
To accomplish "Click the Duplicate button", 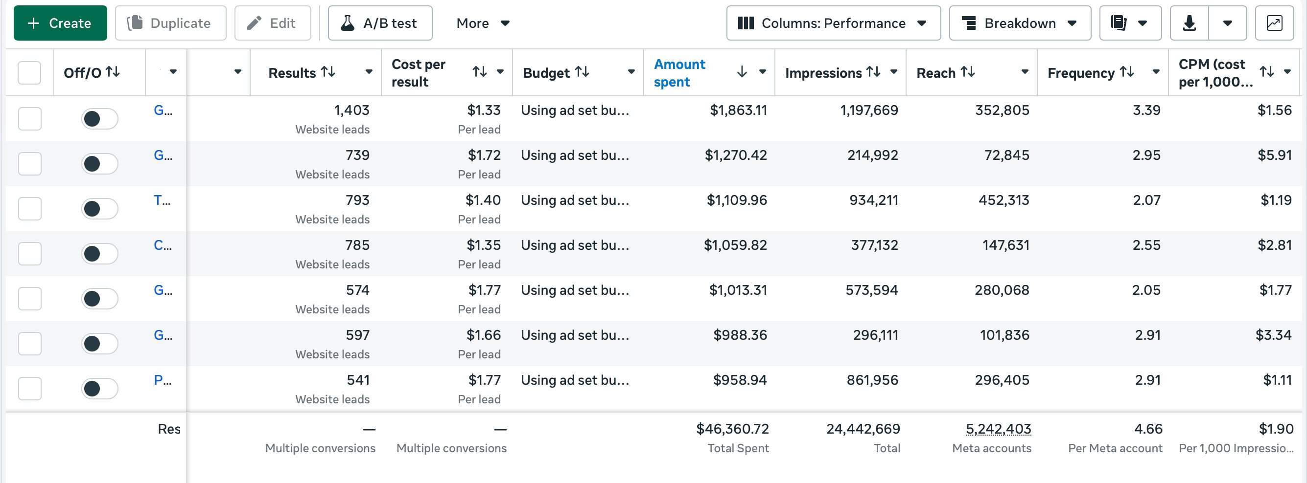I will coord(170,23).
